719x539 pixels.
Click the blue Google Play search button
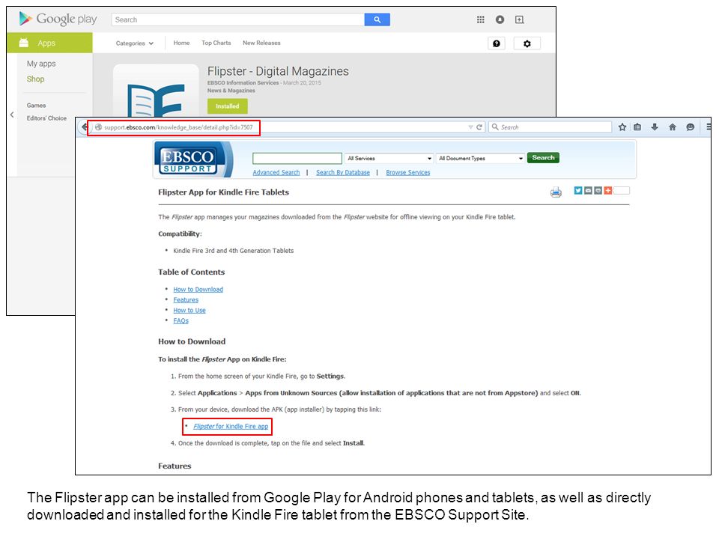click(x=377, y=19)
